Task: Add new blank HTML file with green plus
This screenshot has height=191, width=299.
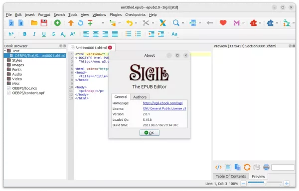Action: pos(57,23)
